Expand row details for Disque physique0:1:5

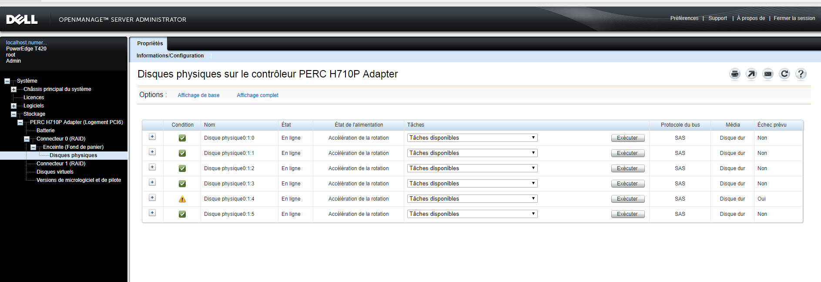tap(152, 213)
